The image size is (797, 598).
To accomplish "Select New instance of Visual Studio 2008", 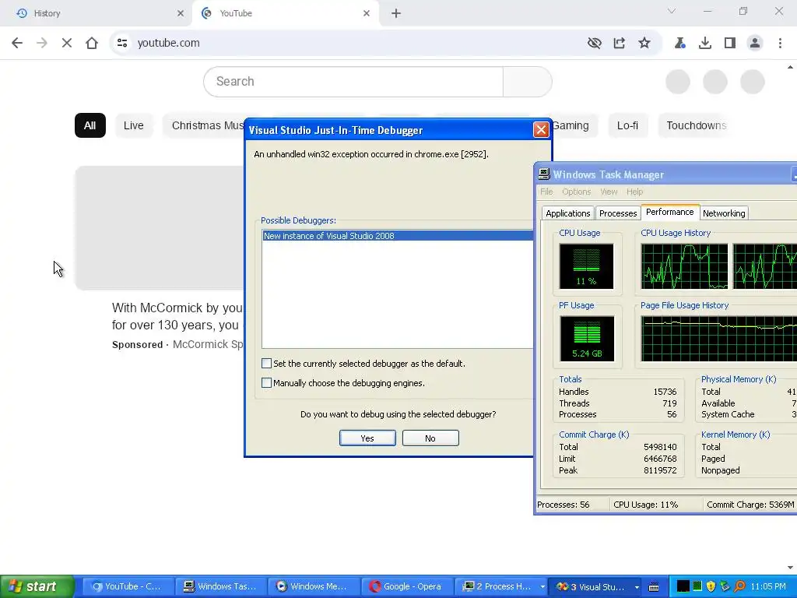I will [x=398, y=236].
